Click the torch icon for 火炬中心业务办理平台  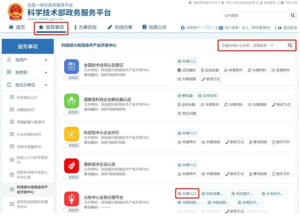[x=71, y=199]
